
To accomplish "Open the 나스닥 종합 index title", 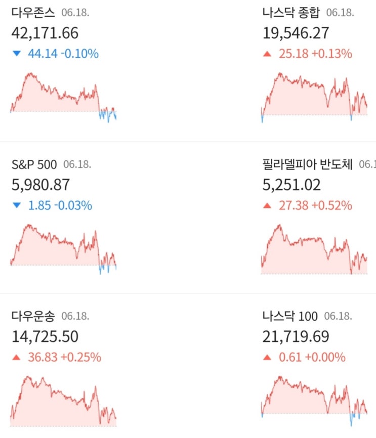I will (x=291, y=12).
